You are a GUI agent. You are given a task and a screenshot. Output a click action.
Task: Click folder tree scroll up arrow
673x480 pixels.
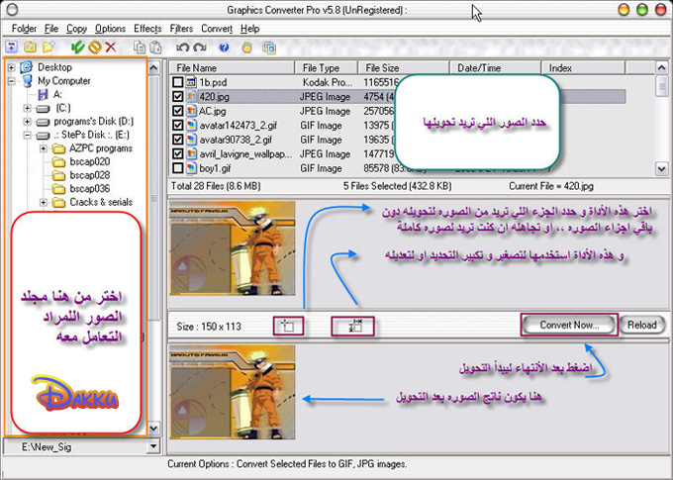coord(153,67)
